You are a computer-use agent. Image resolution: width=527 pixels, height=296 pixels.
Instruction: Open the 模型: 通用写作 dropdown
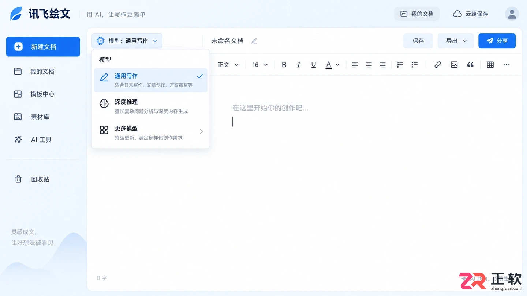[x=127, y=41]
